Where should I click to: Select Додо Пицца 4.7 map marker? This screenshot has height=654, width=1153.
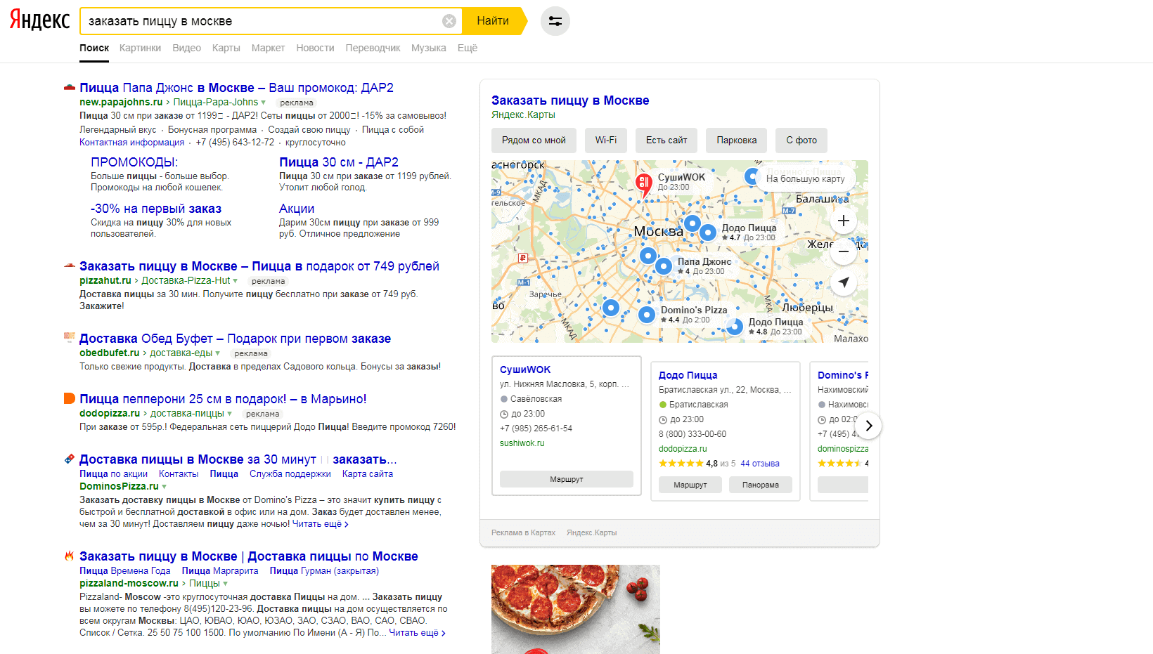point(708,232)
